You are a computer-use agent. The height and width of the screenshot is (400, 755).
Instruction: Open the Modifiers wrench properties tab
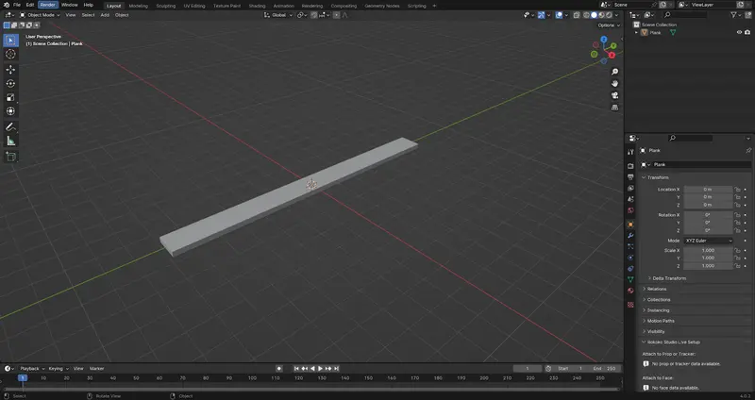coord(630,235)
